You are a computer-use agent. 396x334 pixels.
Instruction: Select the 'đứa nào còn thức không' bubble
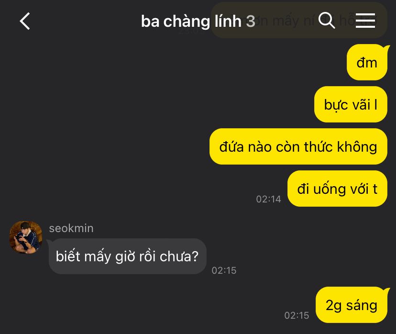point(298,146)
